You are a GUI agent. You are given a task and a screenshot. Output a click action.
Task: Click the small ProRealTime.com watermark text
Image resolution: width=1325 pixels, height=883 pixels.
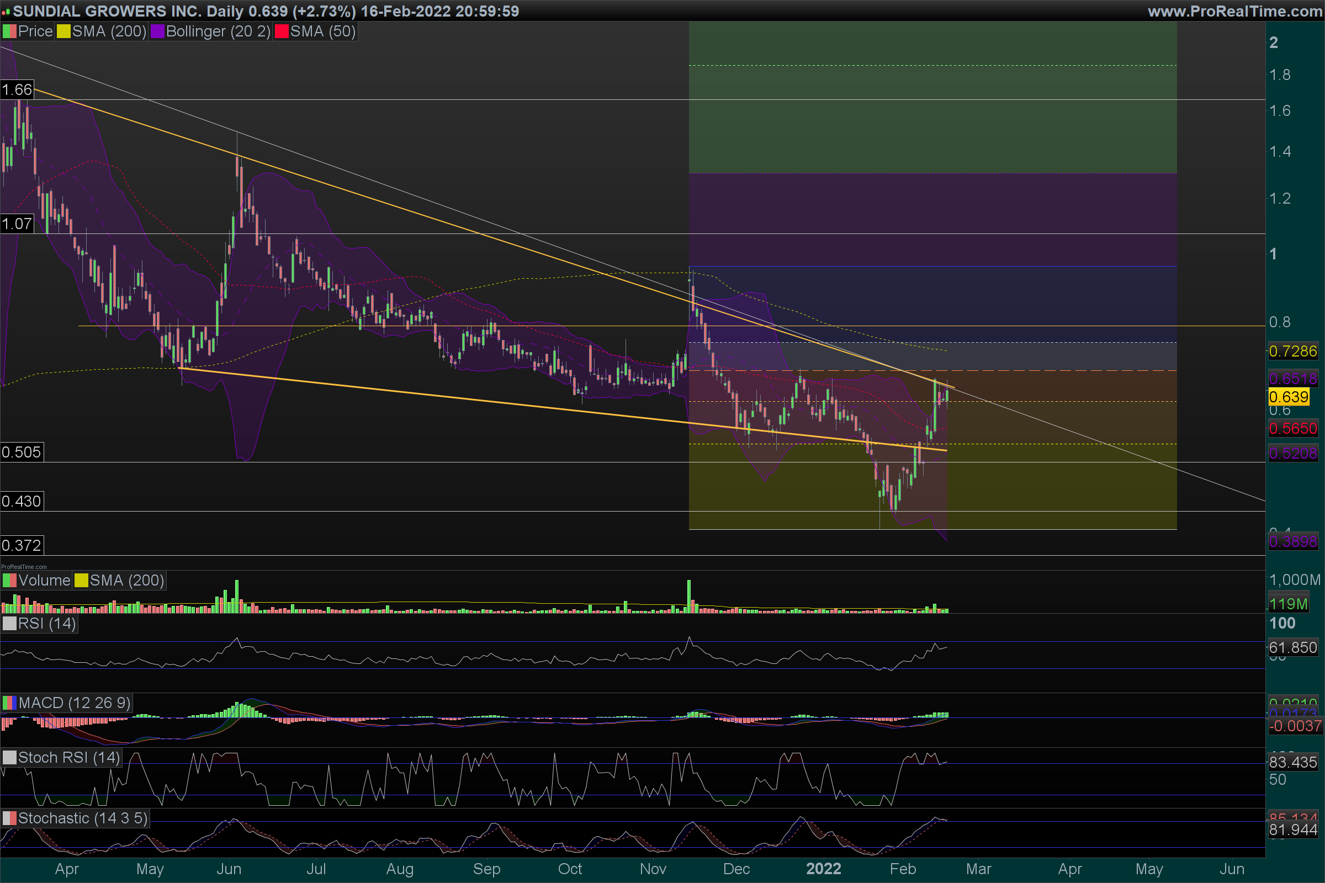click(x=24, y=567)
